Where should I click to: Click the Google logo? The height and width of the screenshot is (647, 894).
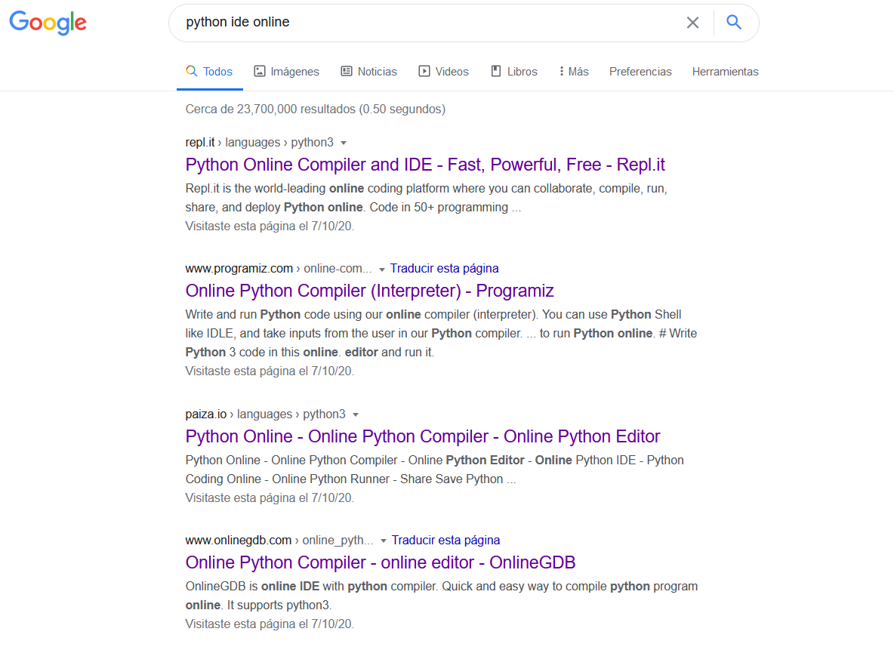click(x=48, y=23)
